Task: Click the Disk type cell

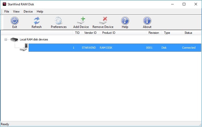Action: (x=164, y=48)
